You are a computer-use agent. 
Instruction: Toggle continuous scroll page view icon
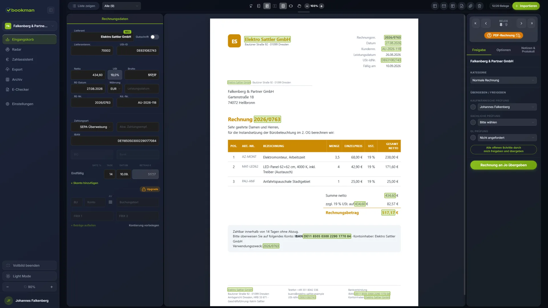pos(283,6)
